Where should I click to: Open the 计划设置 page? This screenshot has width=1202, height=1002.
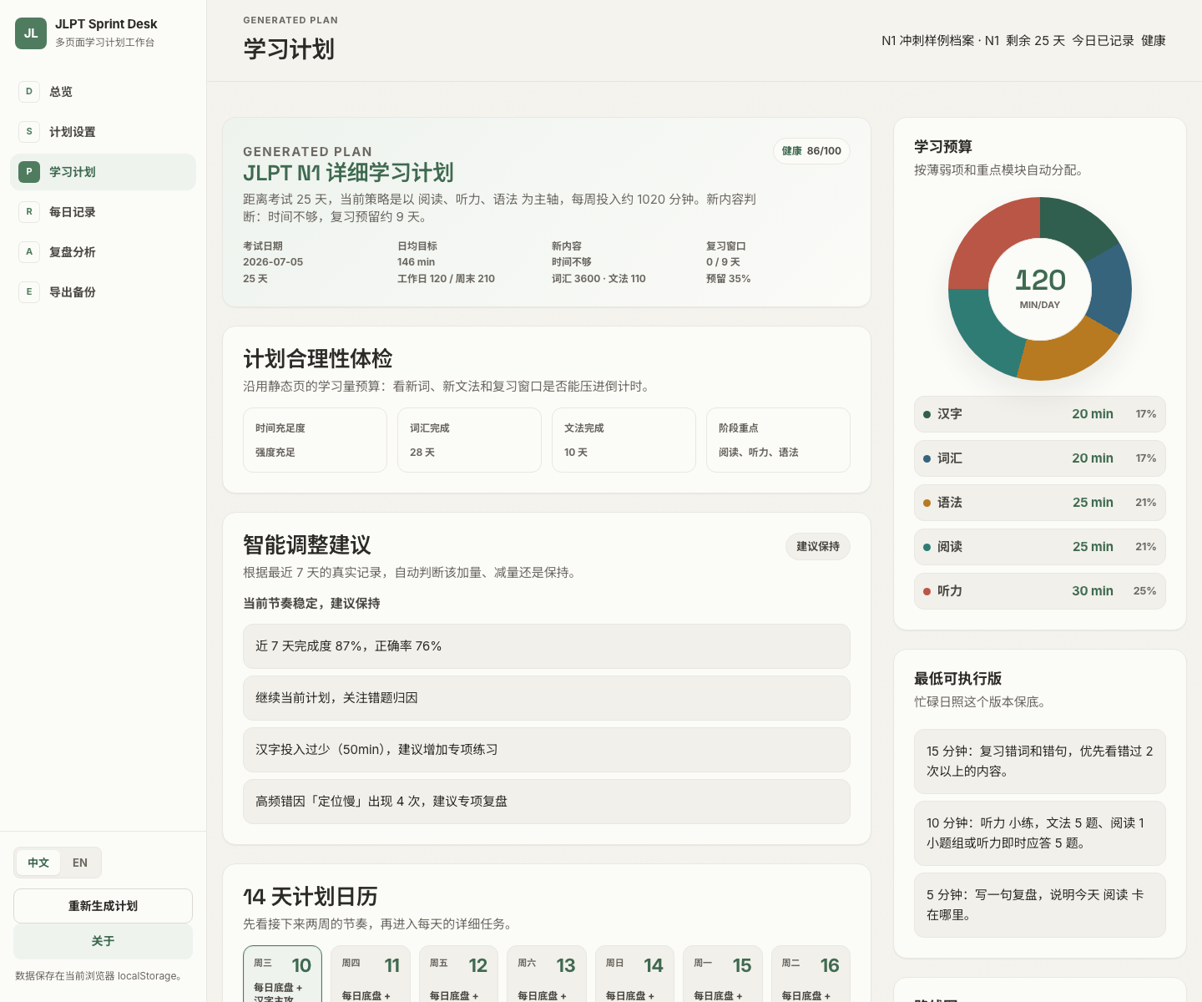103,132
